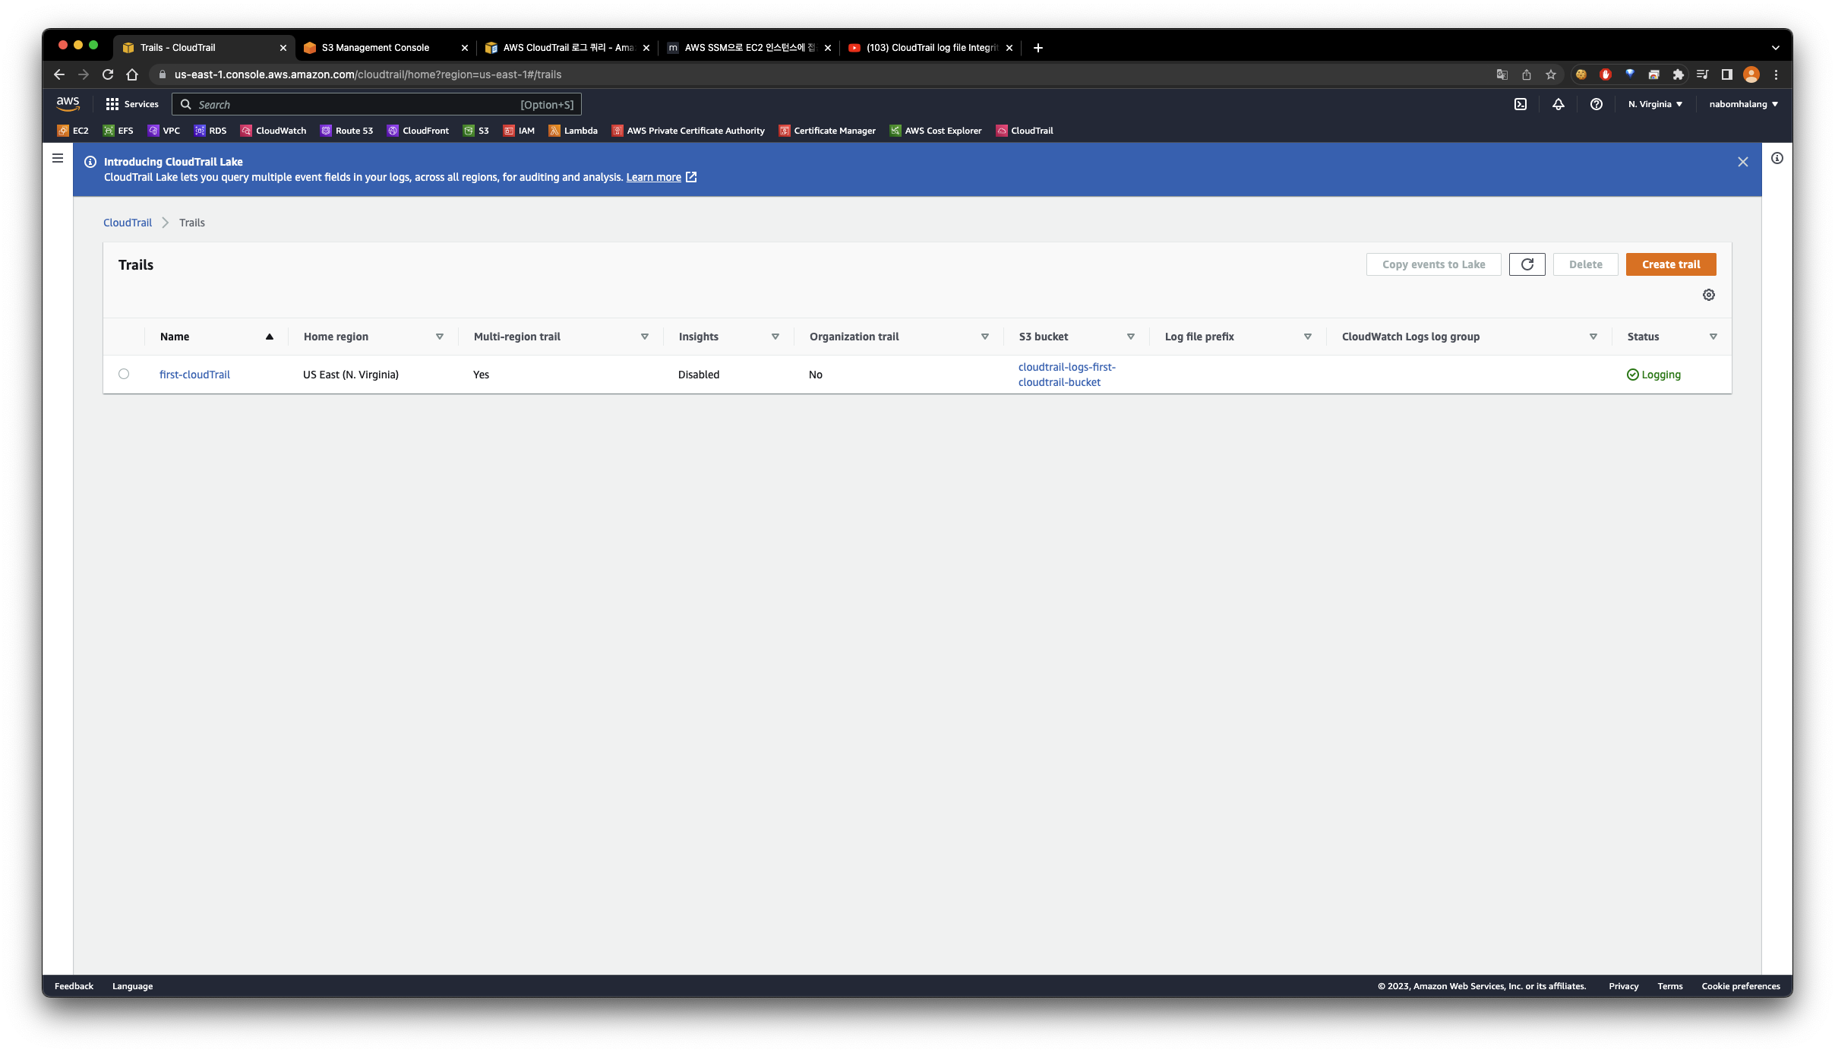
Task: Launch the CloudShell terminal icon
Action: point(1521,104)
